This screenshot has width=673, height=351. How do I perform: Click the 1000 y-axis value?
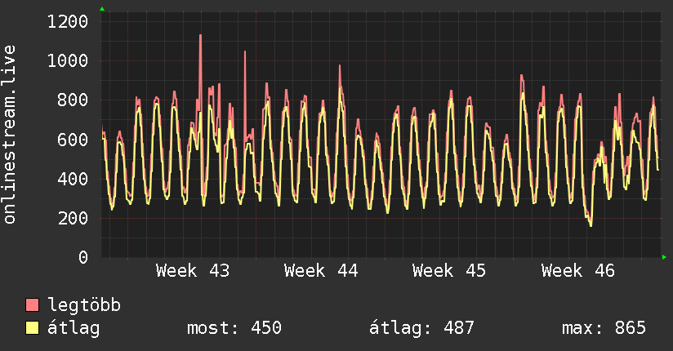click(x=68, y=60)
